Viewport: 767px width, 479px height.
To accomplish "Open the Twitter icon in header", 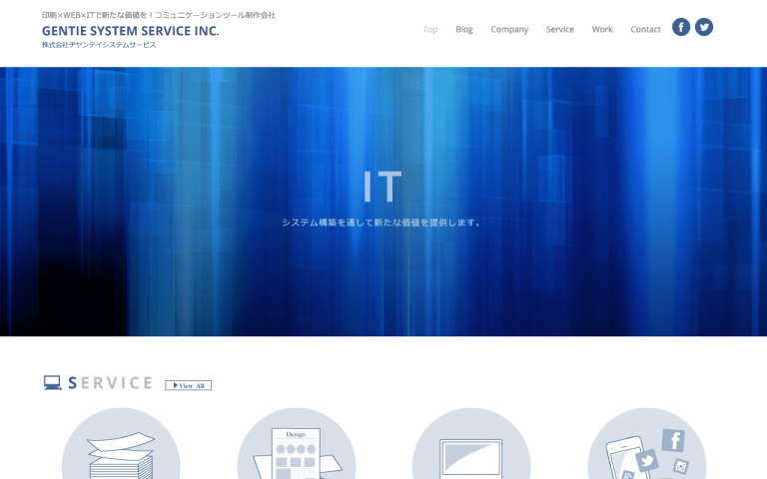I will [x=704, y=27].
